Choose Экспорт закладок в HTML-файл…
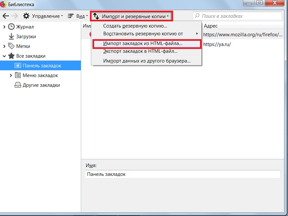Viewport: 288px width, 216px height. (x=146, y=51)
